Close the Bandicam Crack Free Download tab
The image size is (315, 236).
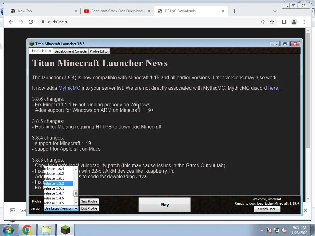tap(149, 11)
